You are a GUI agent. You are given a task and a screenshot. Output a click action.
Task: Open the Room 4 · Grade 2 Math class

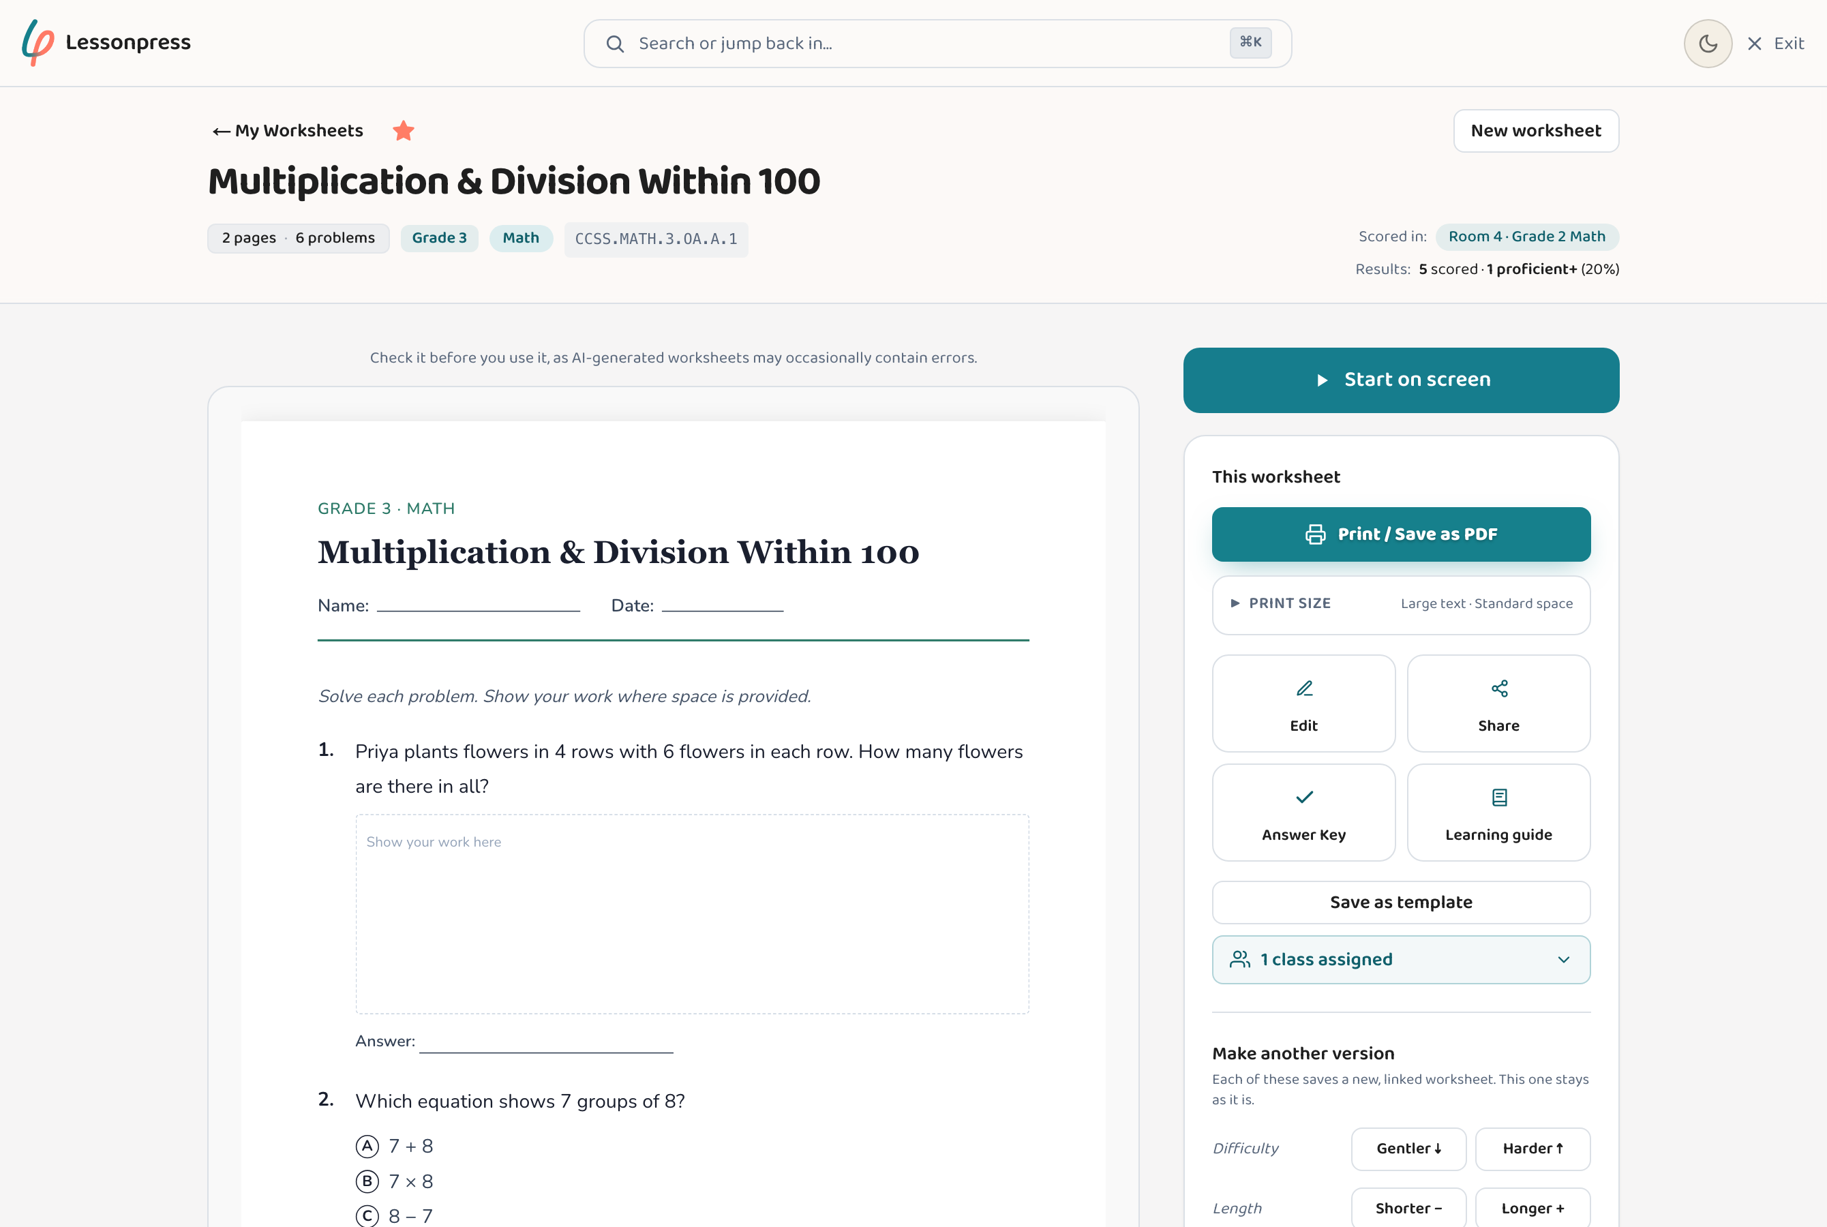tap(1526, 237)
